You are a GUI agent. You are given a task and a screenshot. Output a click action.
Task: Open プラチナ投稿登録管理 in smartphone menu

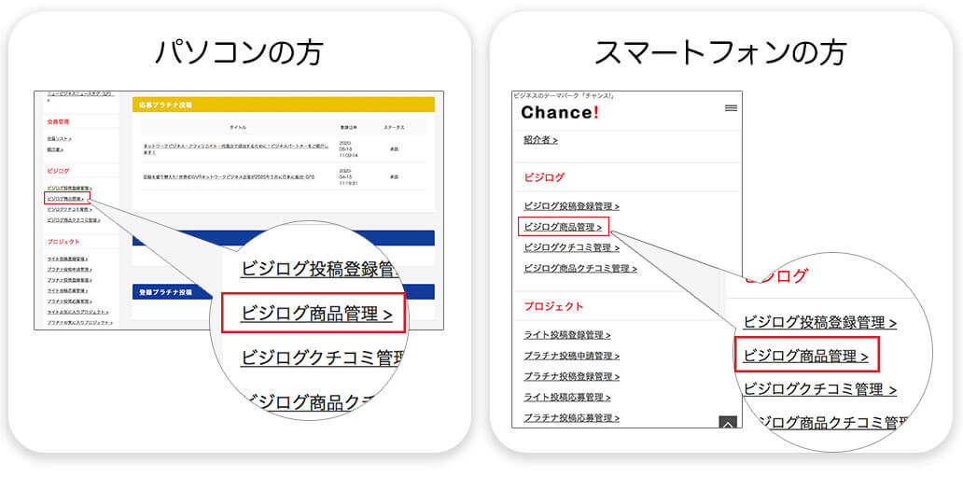pyautogui.click(x=571, y=376)
